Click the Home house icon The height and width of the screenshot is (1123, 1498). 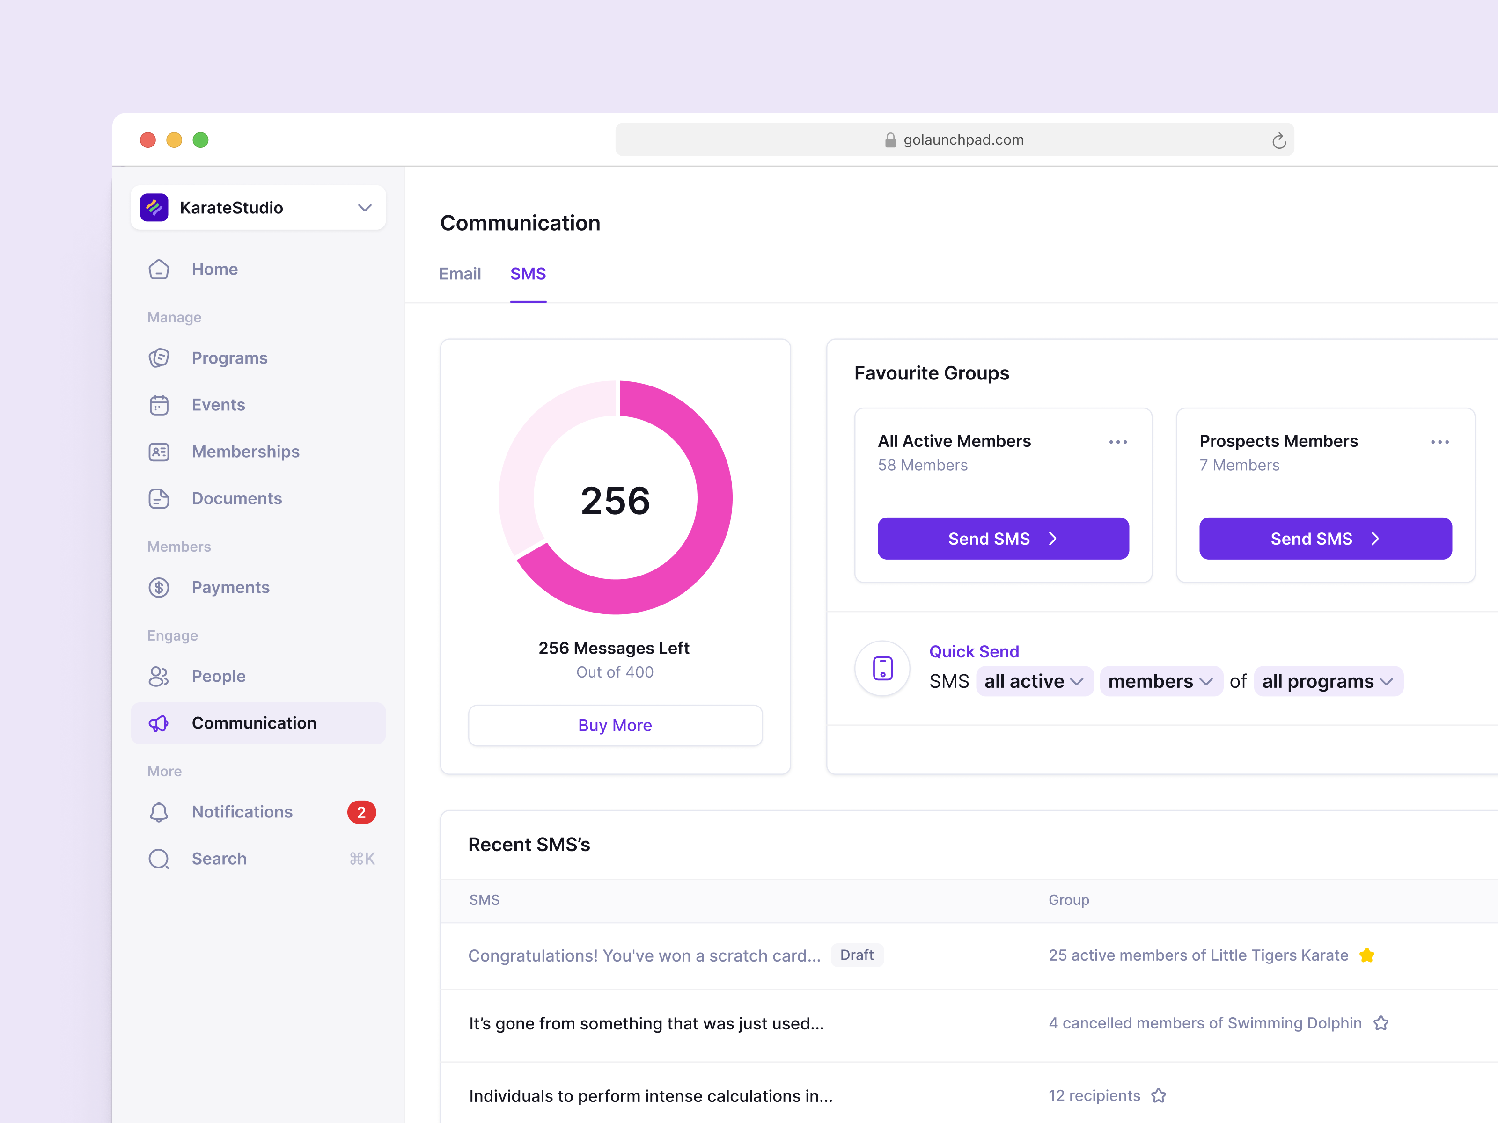tap(159, 270)
